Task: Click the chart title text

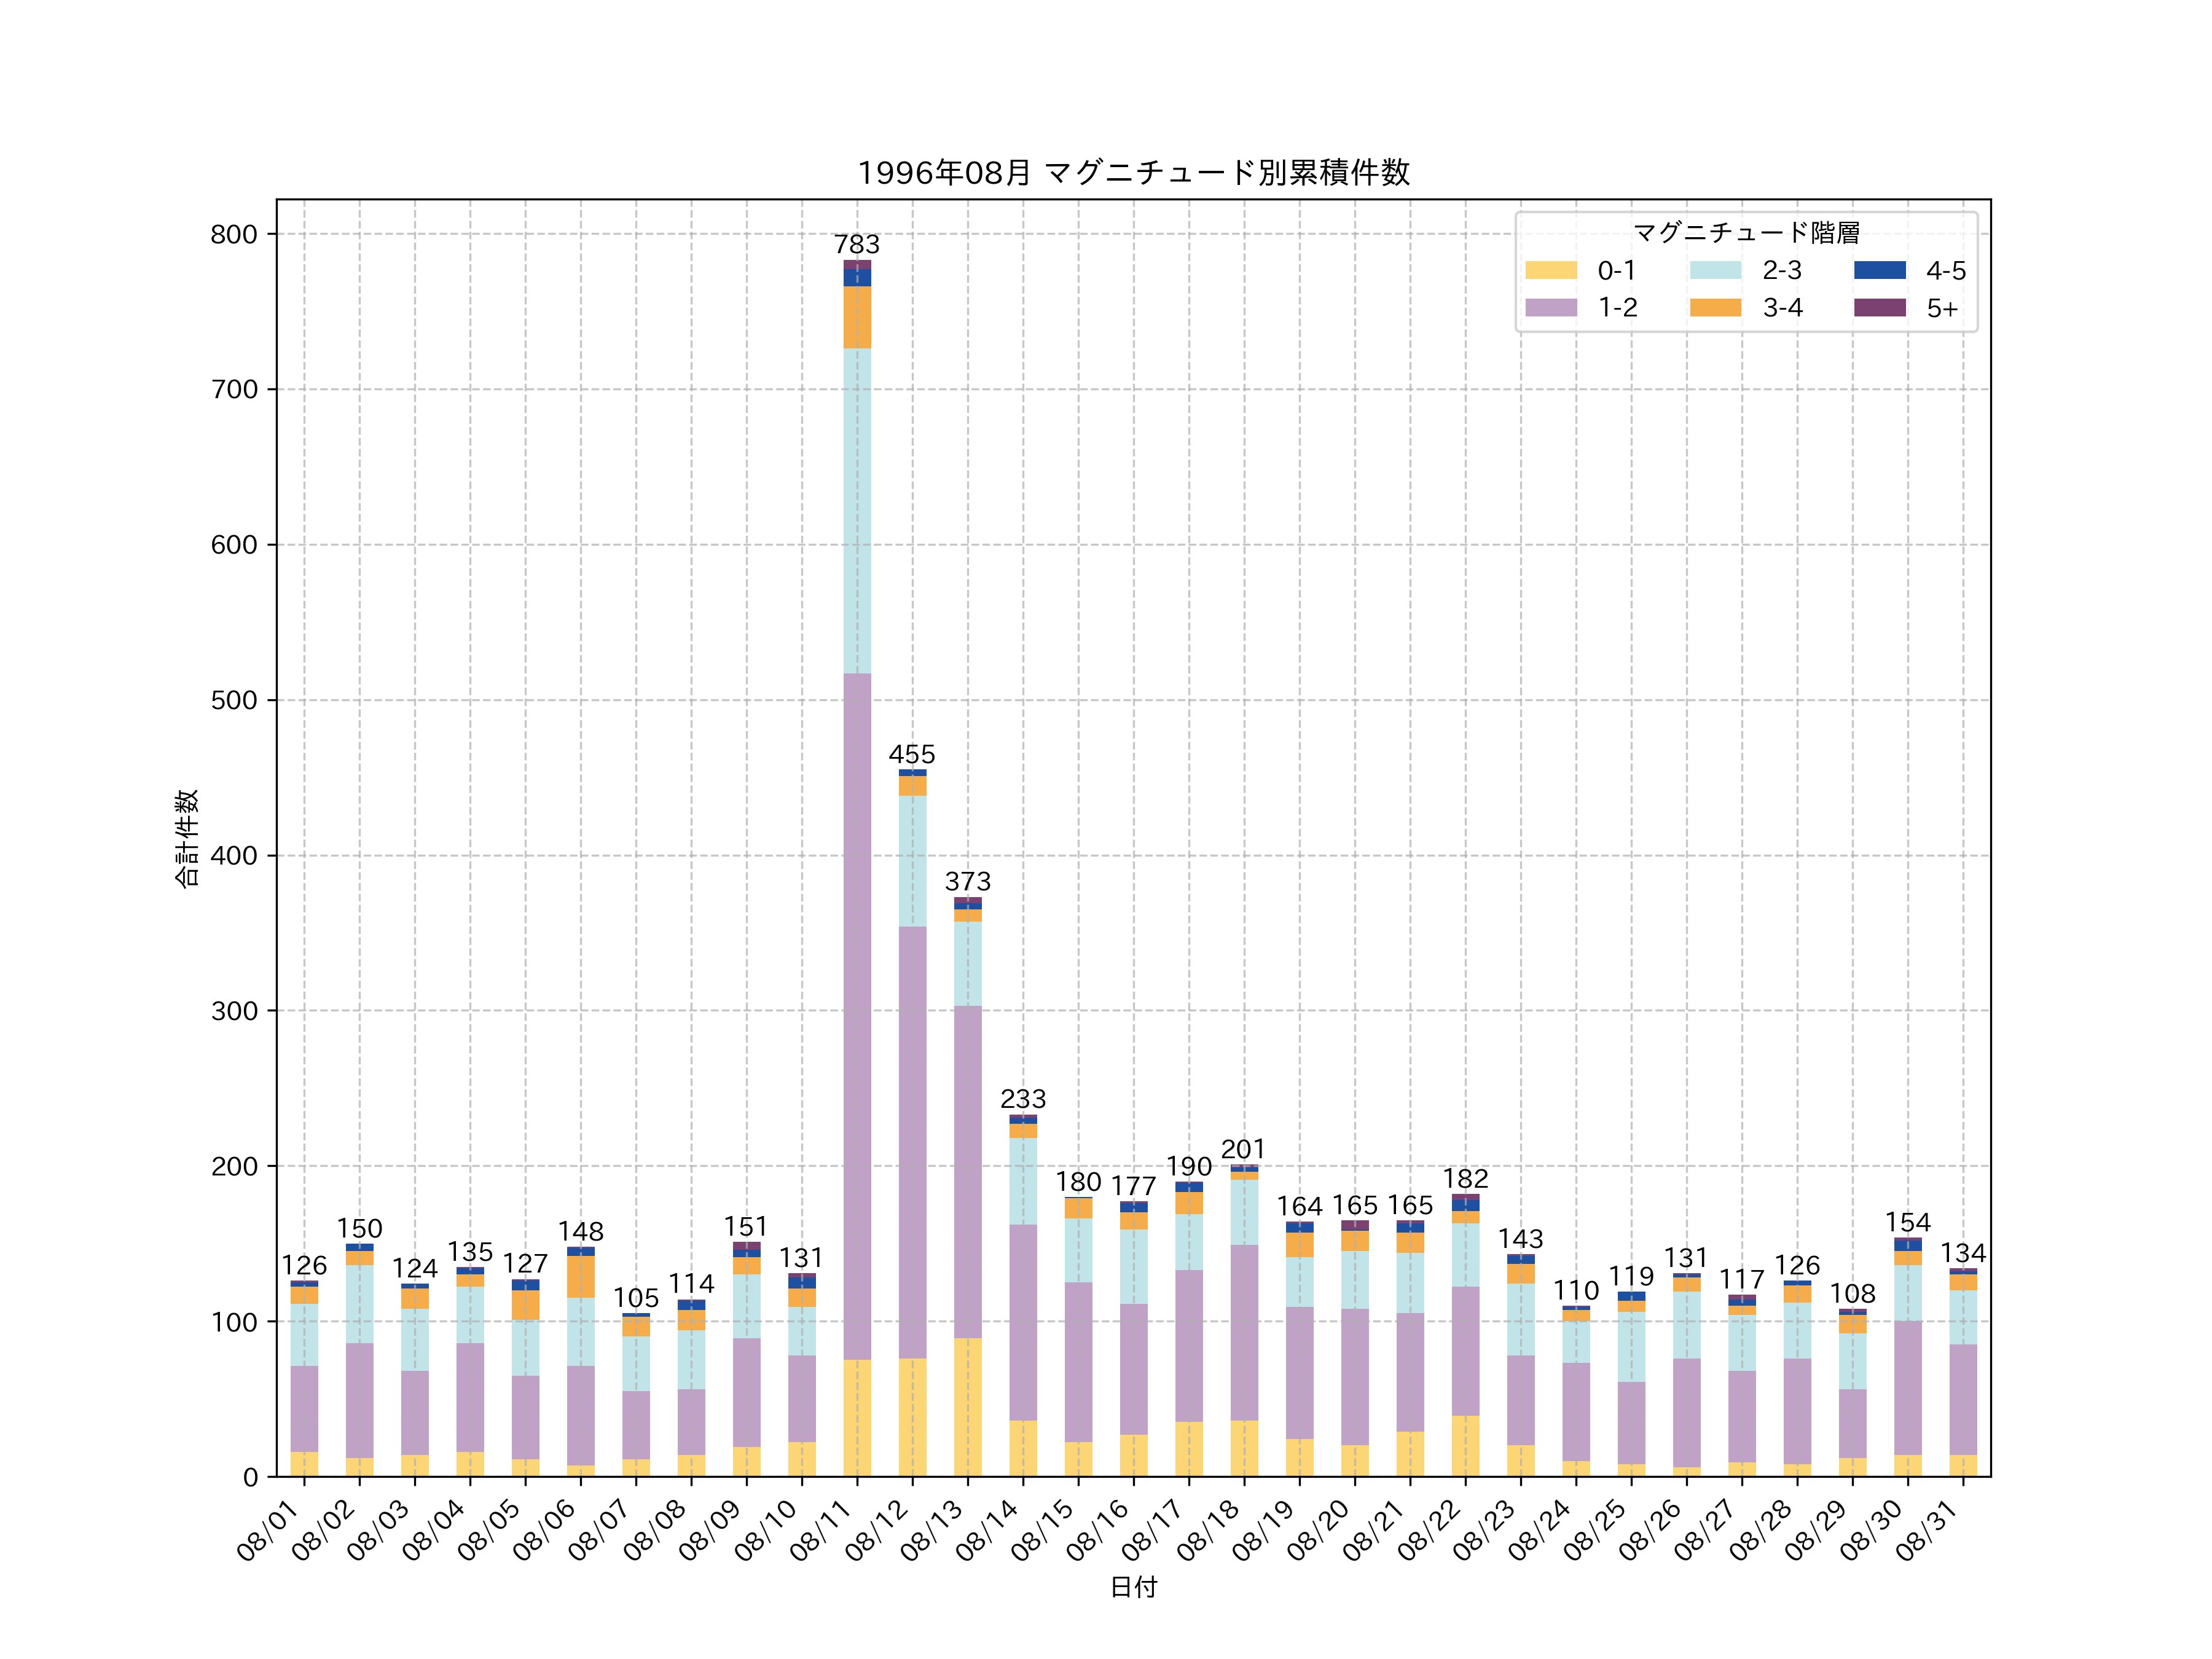Action: pyautogui.click(x=1133, y=173)
